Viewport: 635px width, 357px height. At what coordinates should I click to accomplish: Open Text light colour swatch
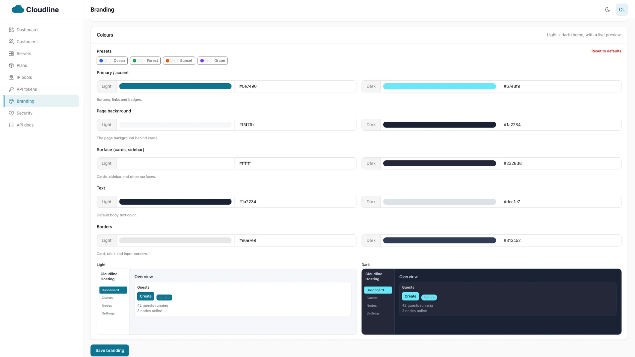pos(175,202)
